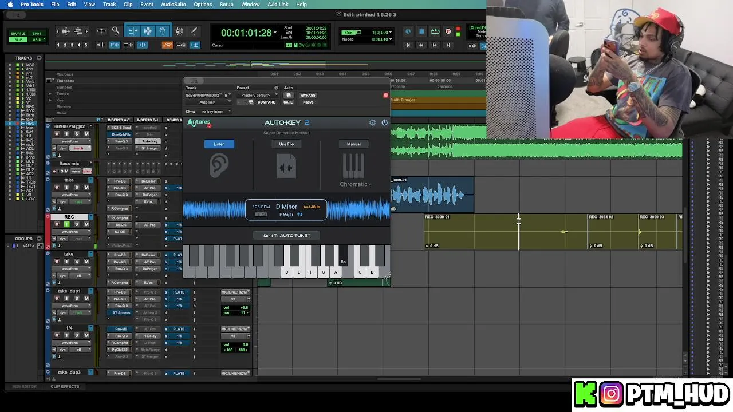
Task: Open the CLIP EFFECTS tab
Action: click(65, 387)
